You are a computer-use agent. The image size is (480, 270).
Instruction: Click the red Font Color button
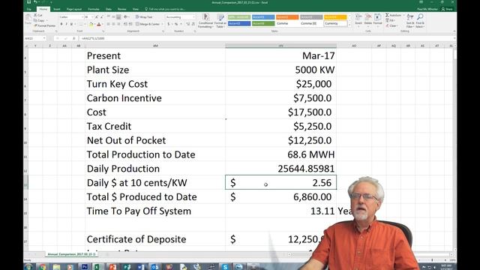(98, 25)
